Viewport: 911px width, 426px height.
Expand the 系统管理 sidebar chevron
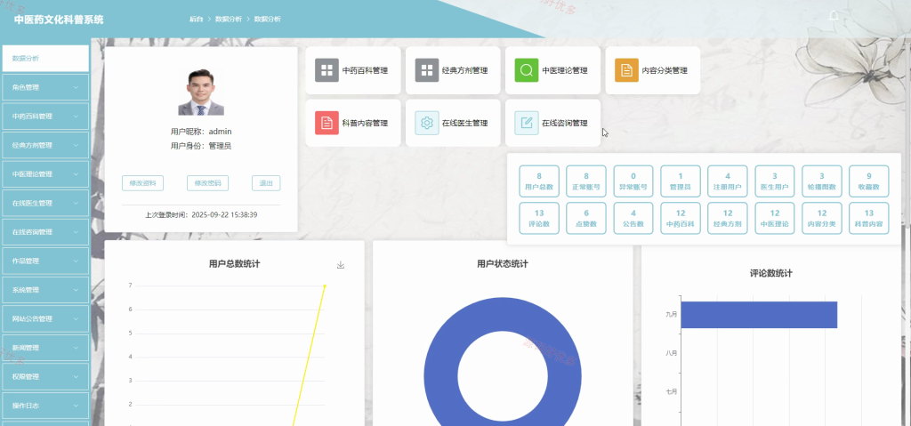pos(77,290)
